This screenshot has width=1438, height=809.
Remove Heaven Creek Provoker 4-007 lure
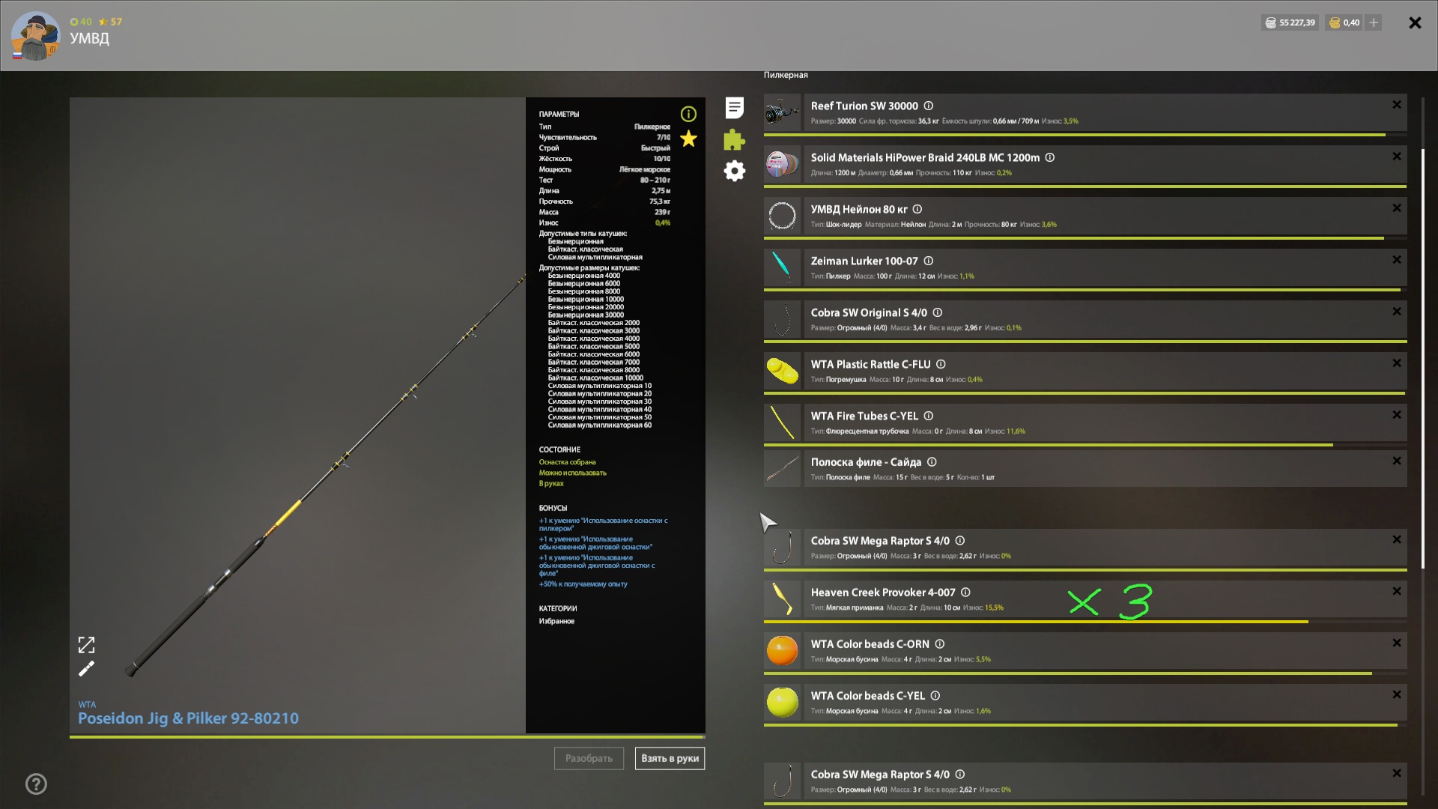1397,592
